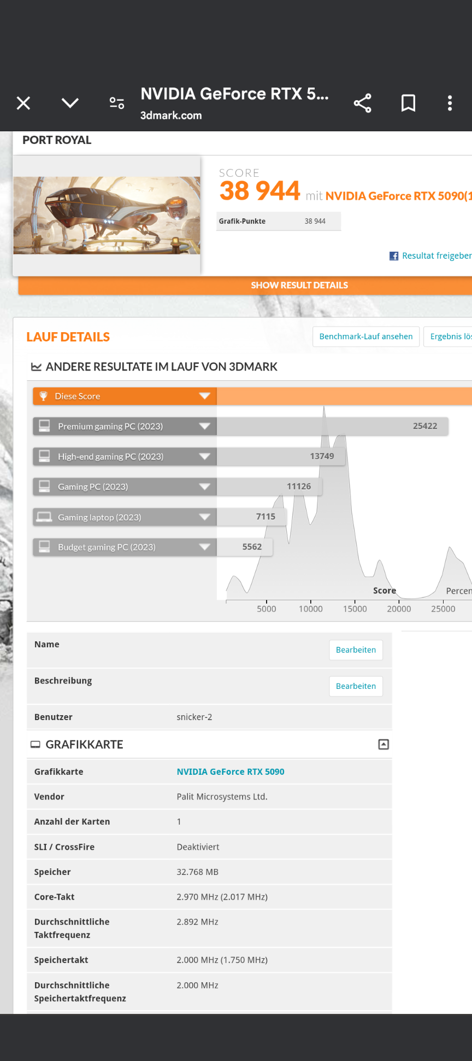Image resolution: width=472 pixels, height=1061 pixels.
Task: Minimize the tab using the chevron down icon
Action: 70,103
